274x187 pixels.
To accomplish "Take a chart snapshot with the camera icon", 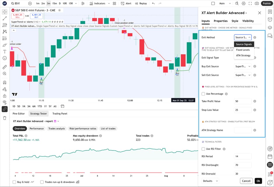I will point(257,3).
